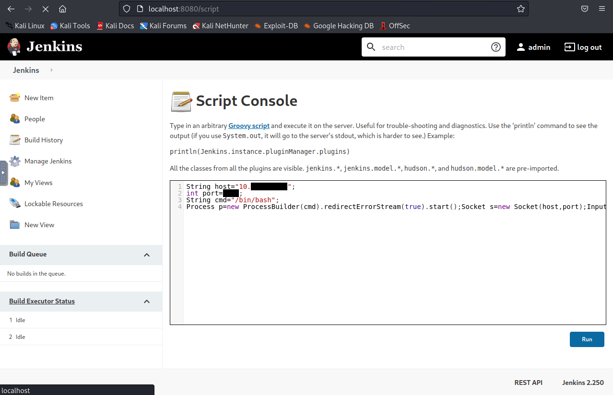Image resolution: width=613 pixels, height=395 pixels.
Task: Focus the Jenkins search box
Action: [x=433, y=47]
